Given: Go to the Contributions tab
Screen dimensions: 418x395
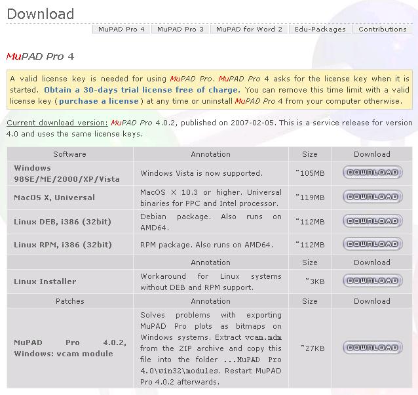Looking at the screenshot, I should click(x=383, y=29).
